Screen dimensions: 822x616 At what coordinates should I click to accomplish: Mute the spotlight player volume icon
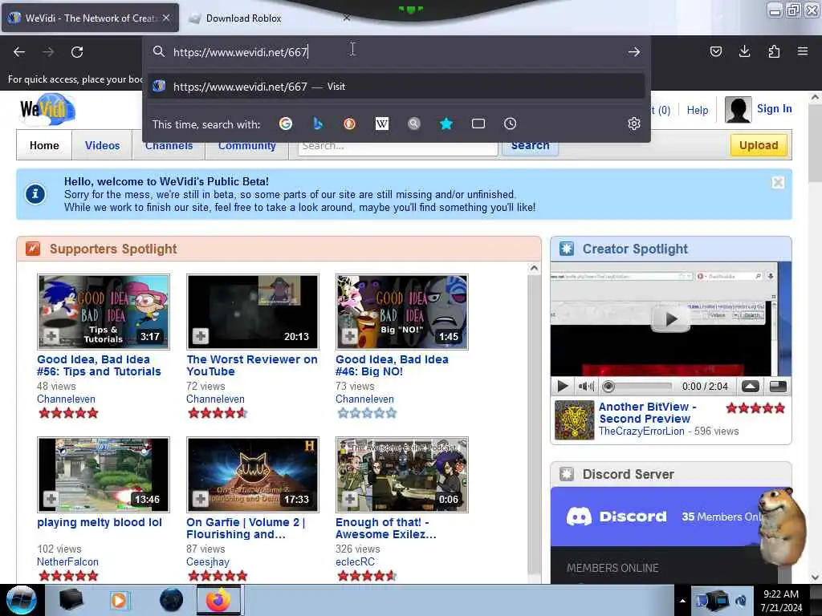point(586,387)
